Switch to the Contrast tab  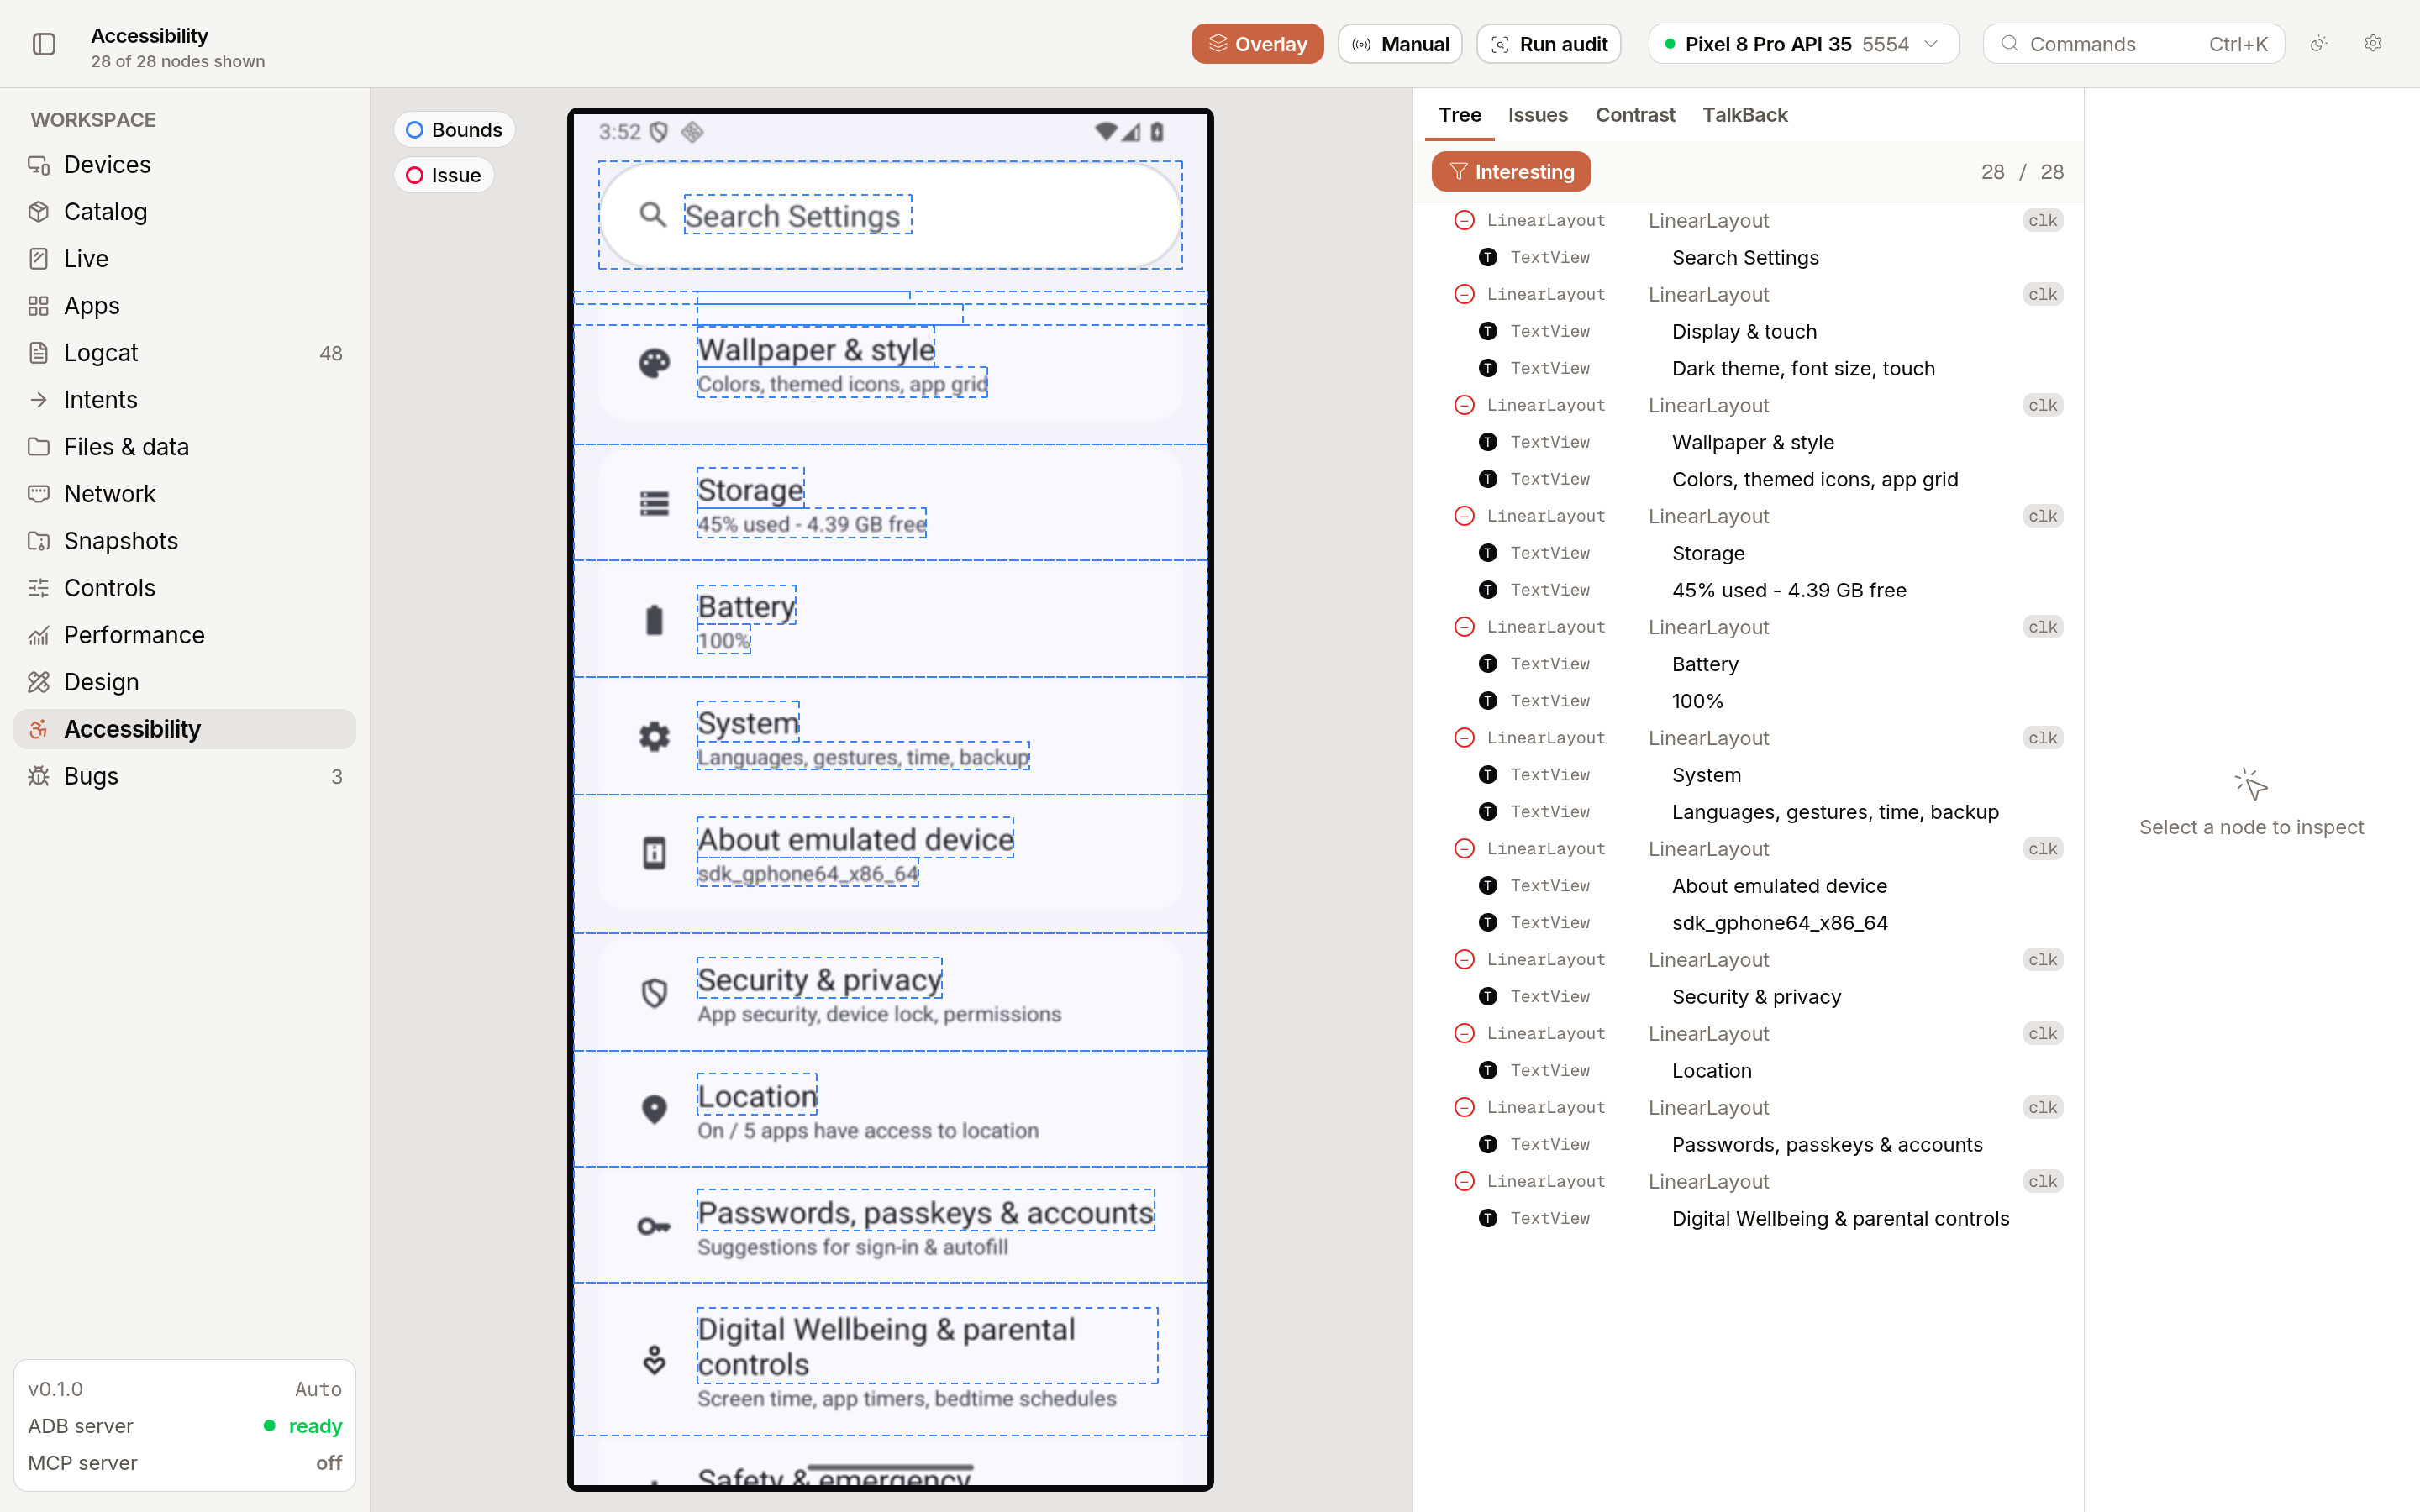pos(1635,115)
